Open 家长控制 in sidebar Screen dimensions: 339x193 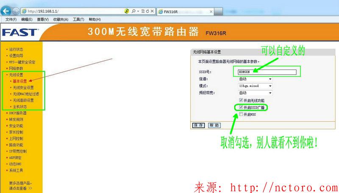pos(16,132)
